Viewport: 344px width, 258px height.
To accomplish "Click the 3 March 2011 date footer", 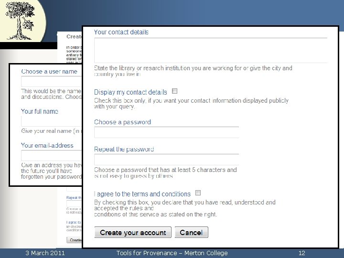I will [45, 253].
